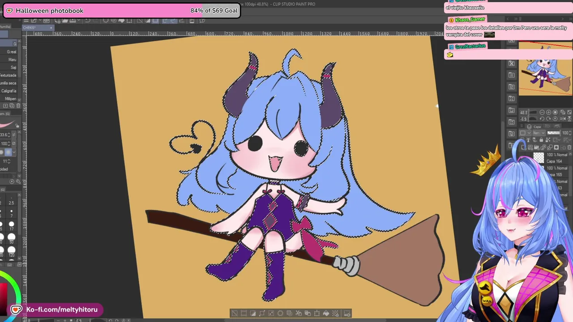Delete sub tool using brush-list trash icon
The height and width of the screenshot is (322, 573).
18,106
